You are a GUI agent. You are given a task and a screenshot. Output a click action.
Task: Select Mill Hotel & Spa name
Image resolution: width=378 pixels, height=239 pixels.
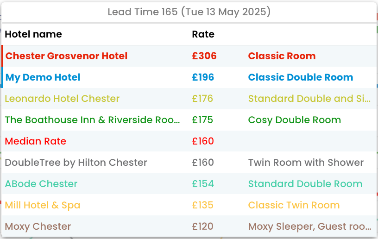[x=43, y=205]
